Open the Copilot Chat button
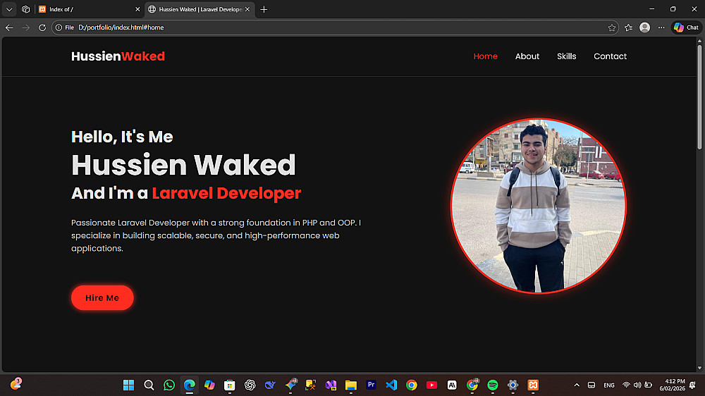This screenshot has height=396, width=705. tap(686, 27)
